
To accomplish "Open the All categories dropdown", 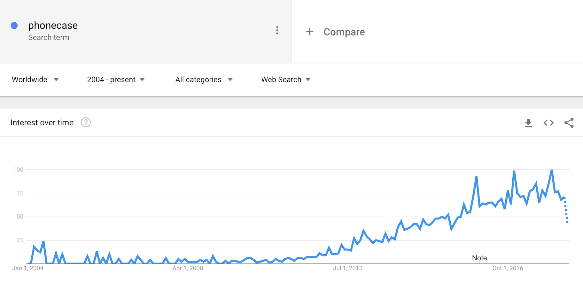I will coord(204,79).
